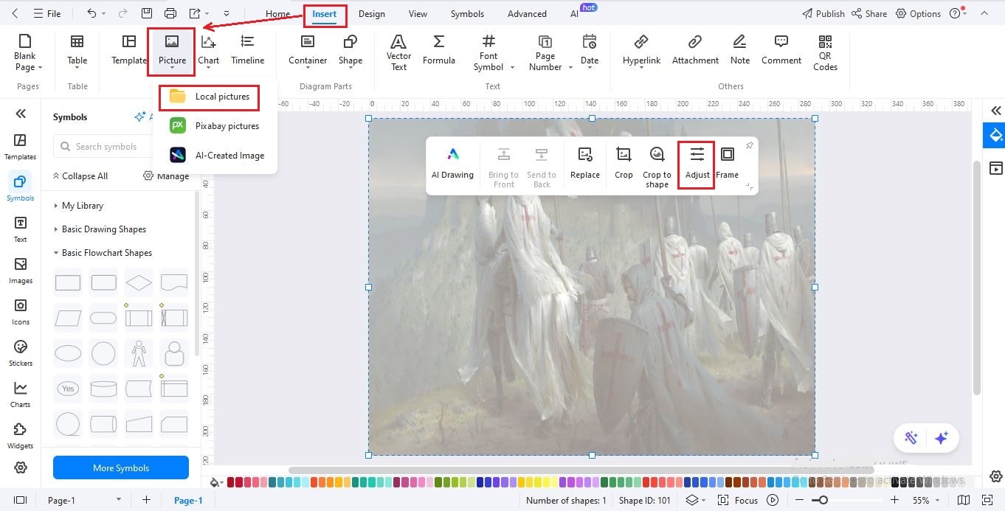
Task: Click the More Symbols button
Action: click(x=121, y=467)
